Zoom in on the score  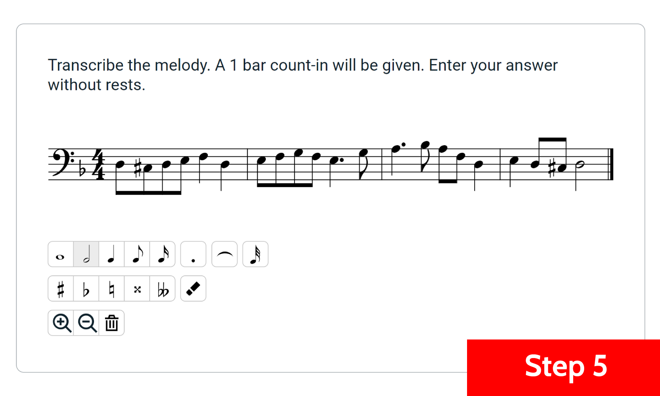click(61, 323)
